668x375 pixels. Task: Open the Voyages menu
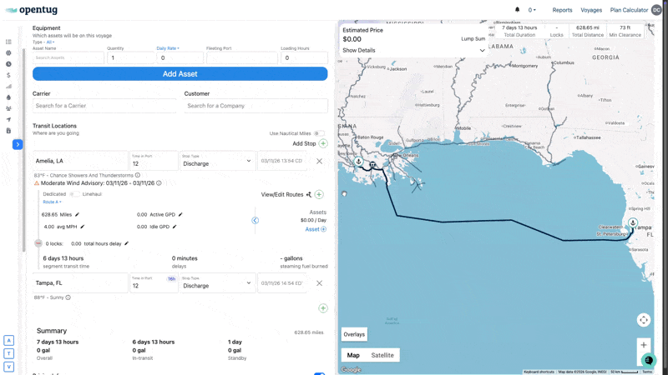(x=591, y=10)
